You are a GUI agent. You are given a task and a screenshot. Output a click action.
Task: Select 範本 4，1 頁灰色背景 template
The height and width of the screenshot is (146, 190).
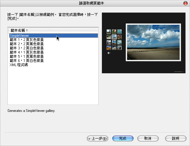tap(27, 52)
